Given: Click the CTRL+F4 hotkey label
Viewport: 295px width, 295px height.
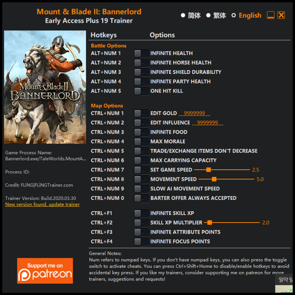Looking at the screenshot, I should [x=102, y=241].
